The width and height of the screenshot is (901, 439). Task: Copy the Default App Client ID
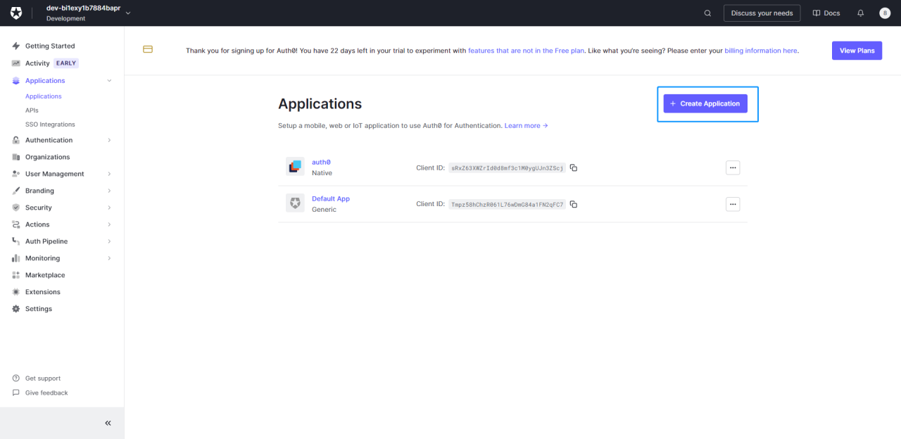[x=574, y=205]
